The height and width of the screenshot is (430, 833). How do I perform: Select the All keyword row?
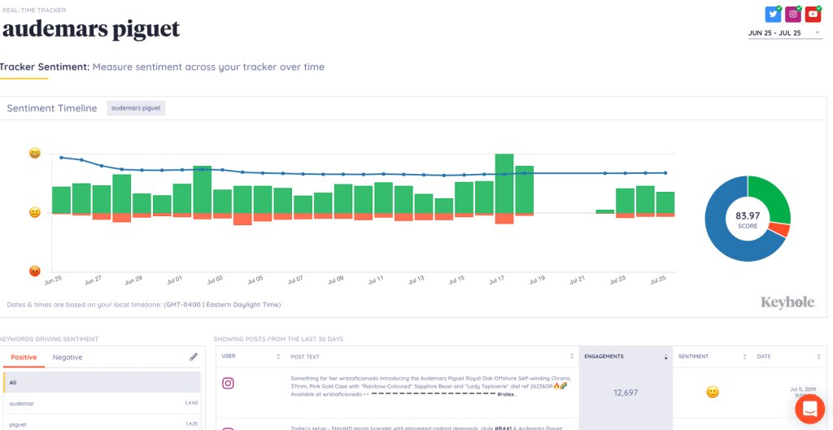(x=102, y=382)
